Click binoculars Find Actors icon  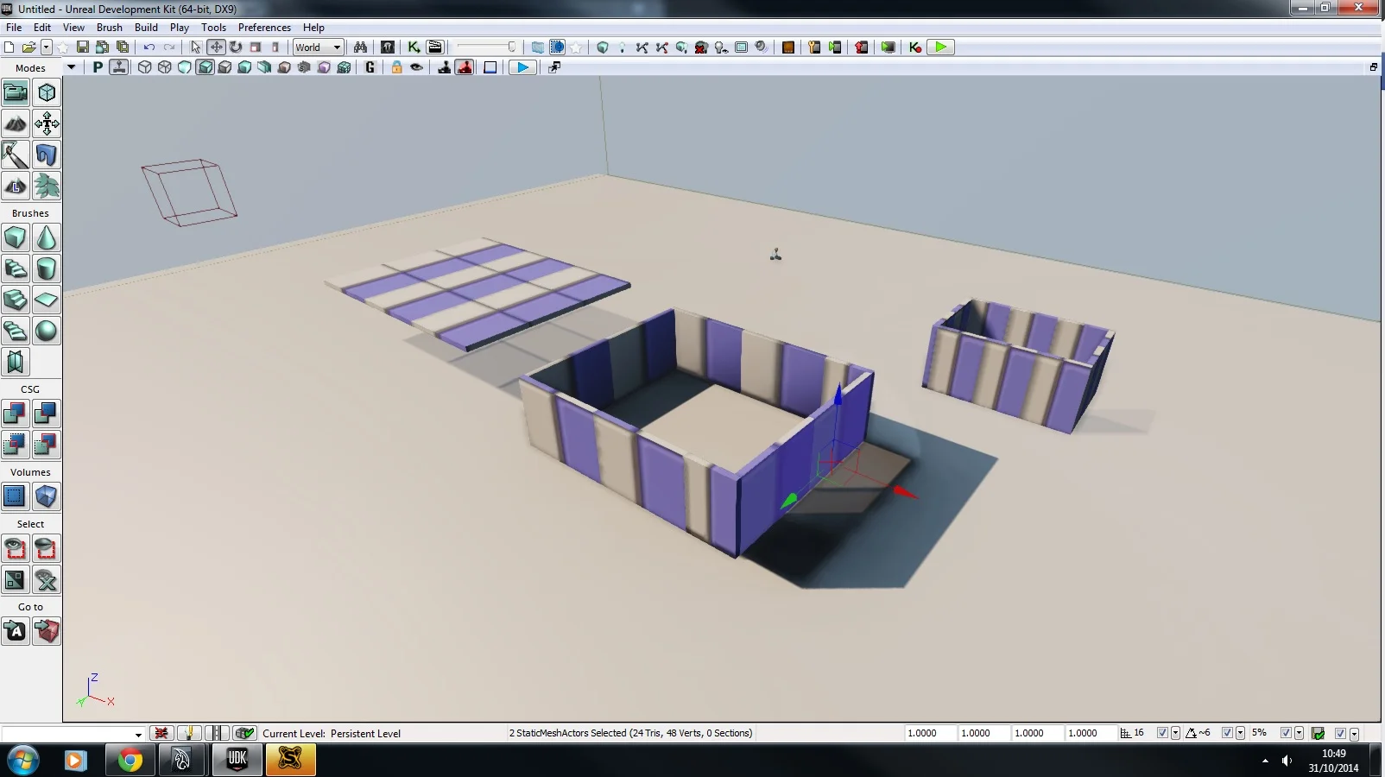point(360,47)
